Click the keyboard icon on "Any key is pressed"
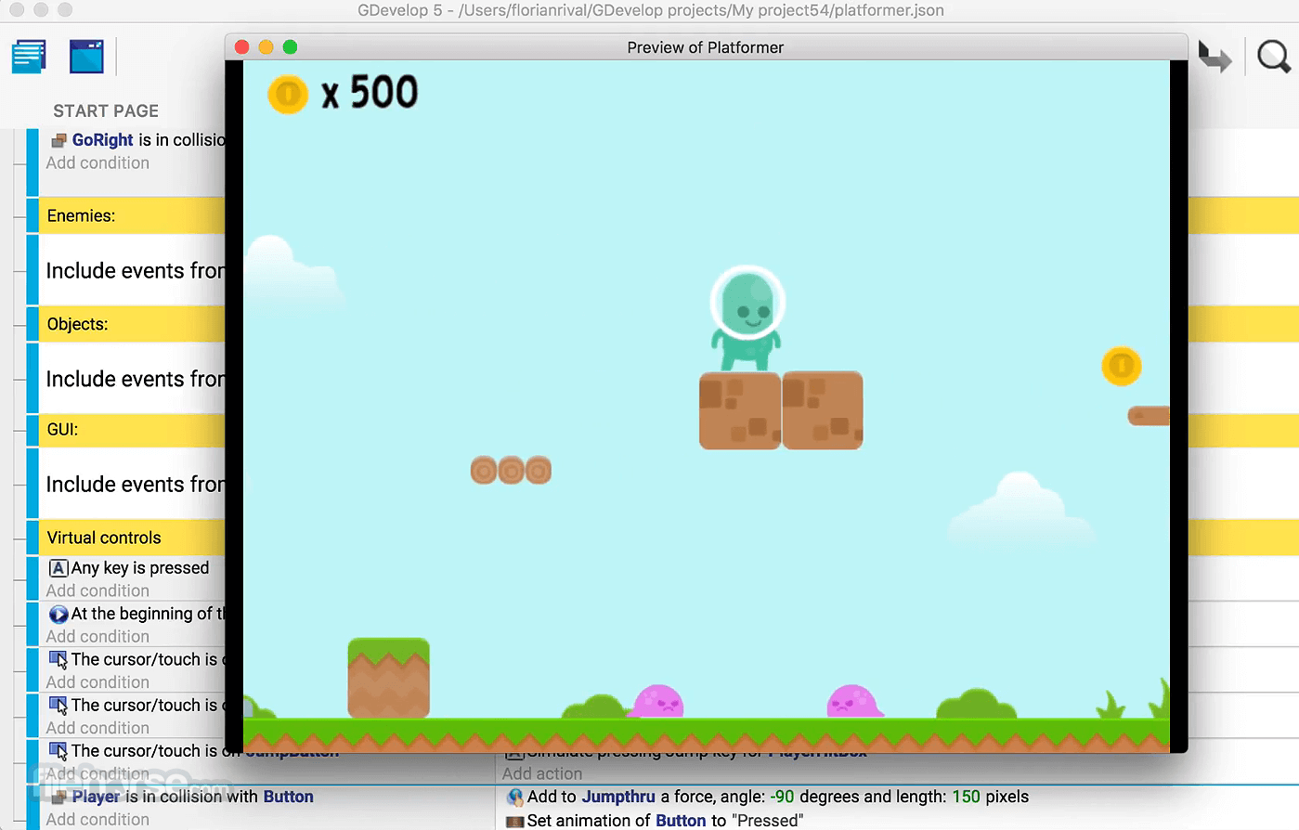 click(58, 567)
